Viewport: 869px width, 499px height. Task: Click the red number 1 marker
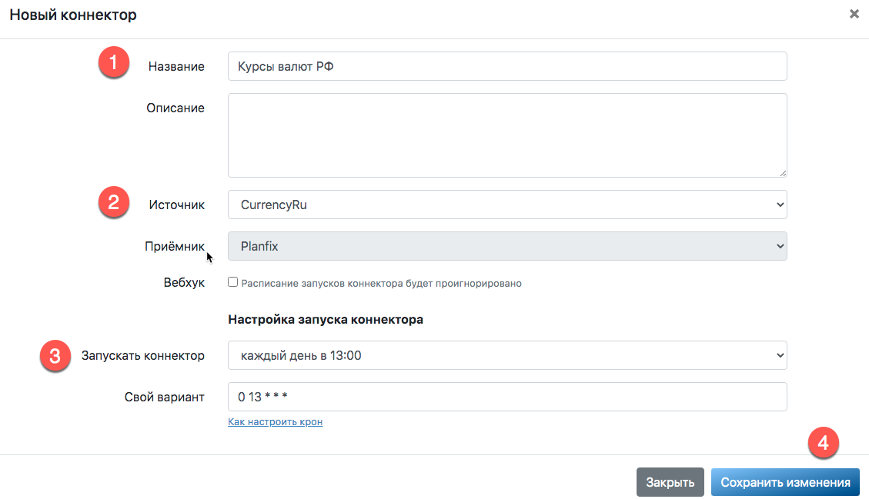point(113,64)
